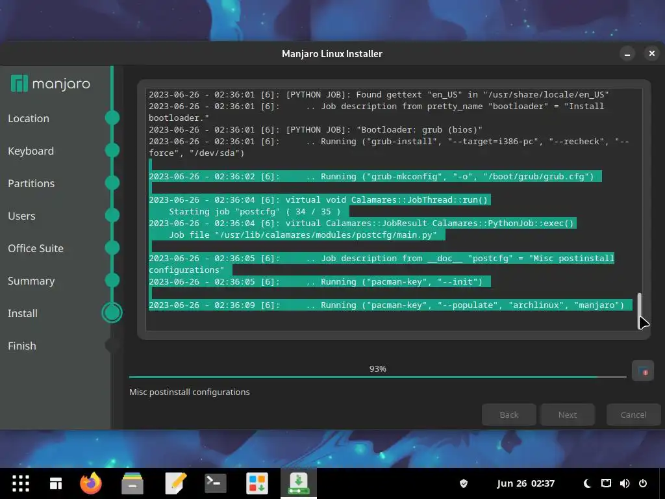Screen dimensions: 665x499
Task: Click the "Misc postinstall configurations" status text
Action: point(189,392)
